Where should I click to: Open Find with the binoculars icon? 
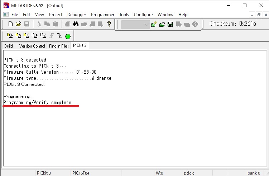(x=76, y=24)
